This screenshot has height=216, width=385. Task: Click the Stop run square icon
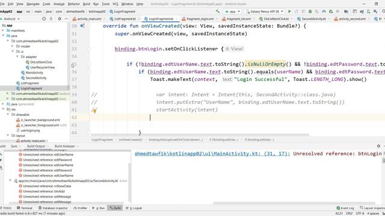click(x=337, y=11)
